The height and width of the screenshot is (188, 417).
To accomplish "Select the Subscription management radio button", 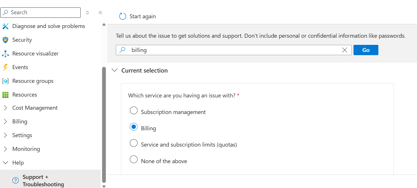I will (x=134, y=111).
